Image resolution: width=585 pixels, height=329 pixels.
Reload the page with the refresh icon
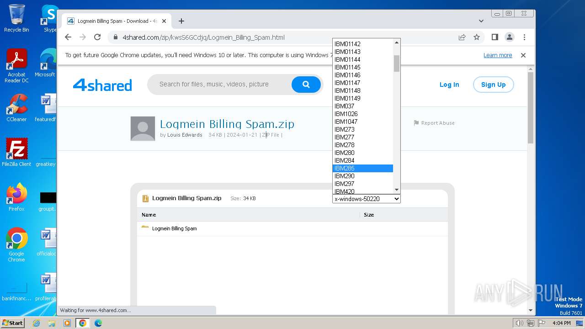click(x=97, y=37)
